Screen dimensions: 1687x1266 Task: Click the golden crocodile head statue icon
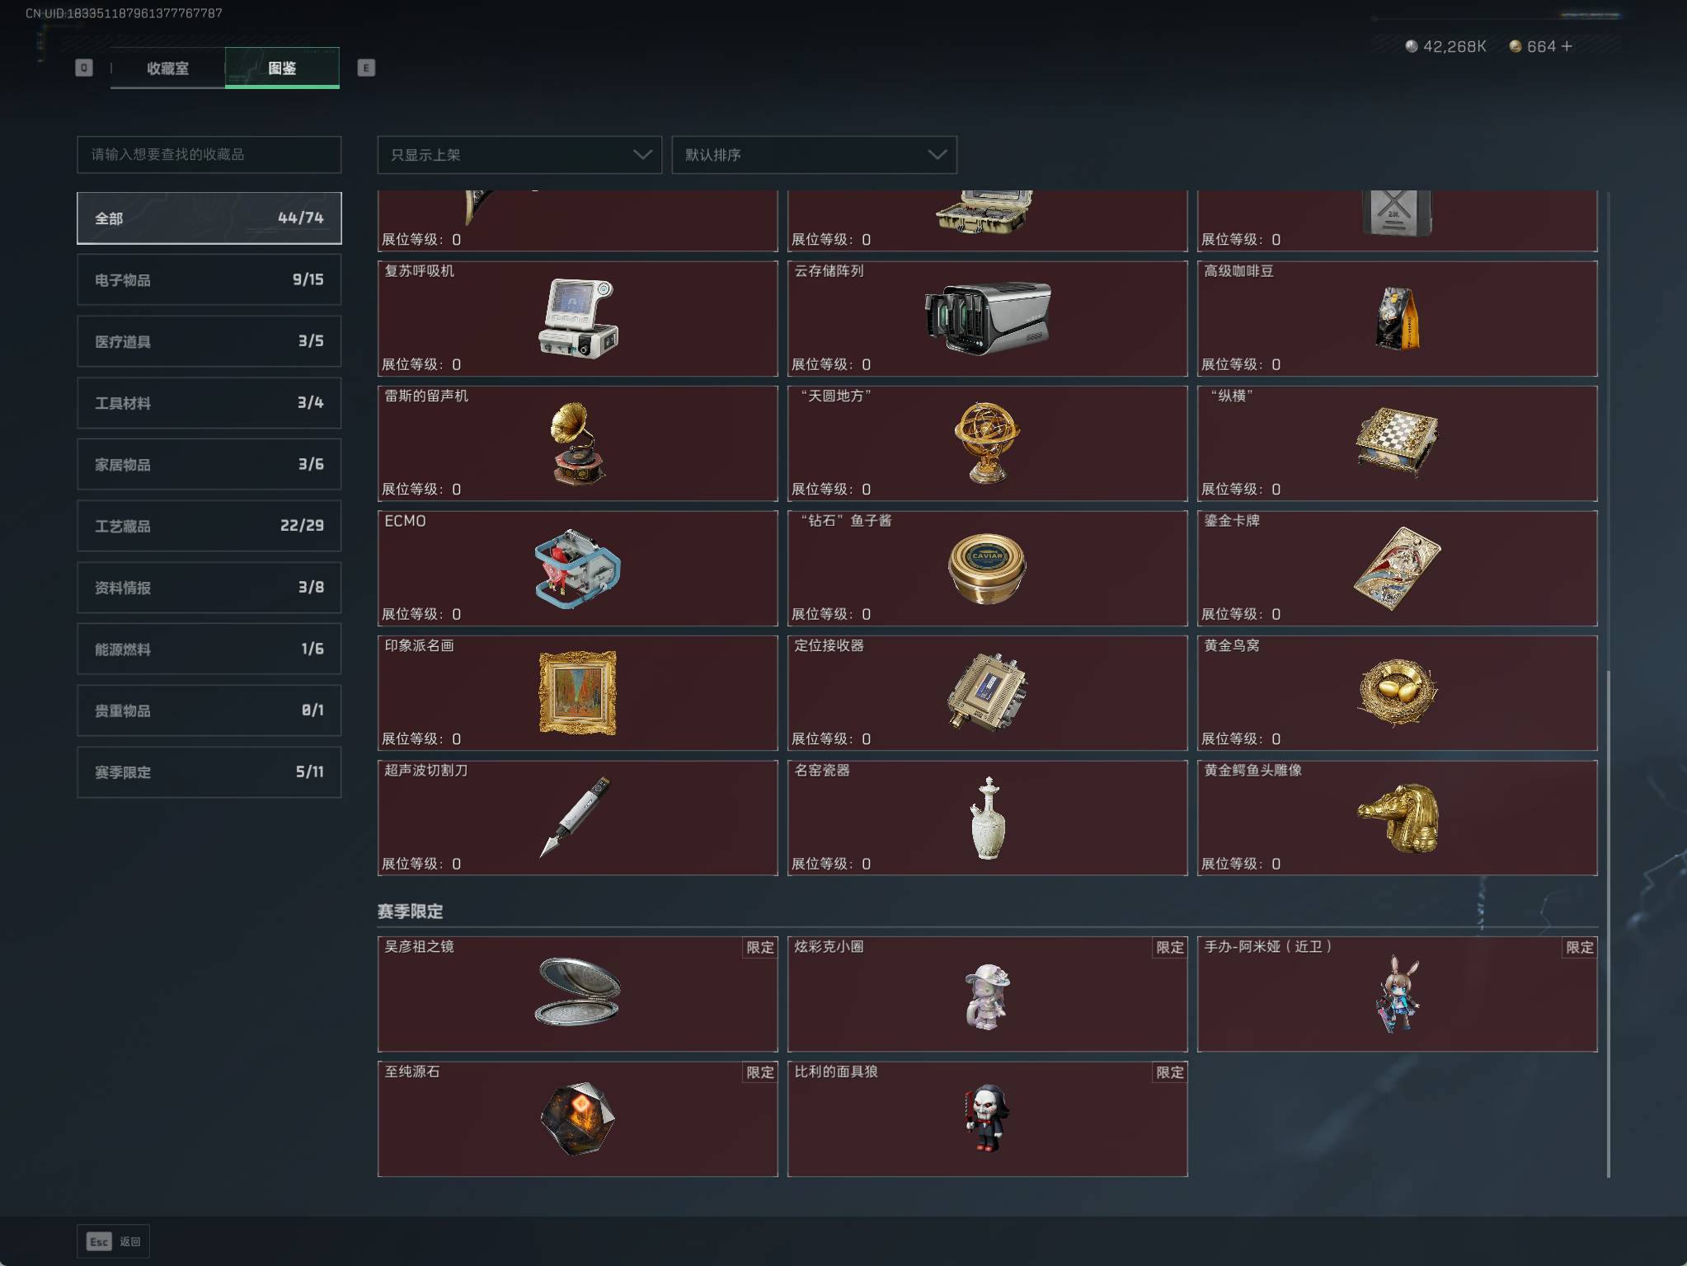1397,818
